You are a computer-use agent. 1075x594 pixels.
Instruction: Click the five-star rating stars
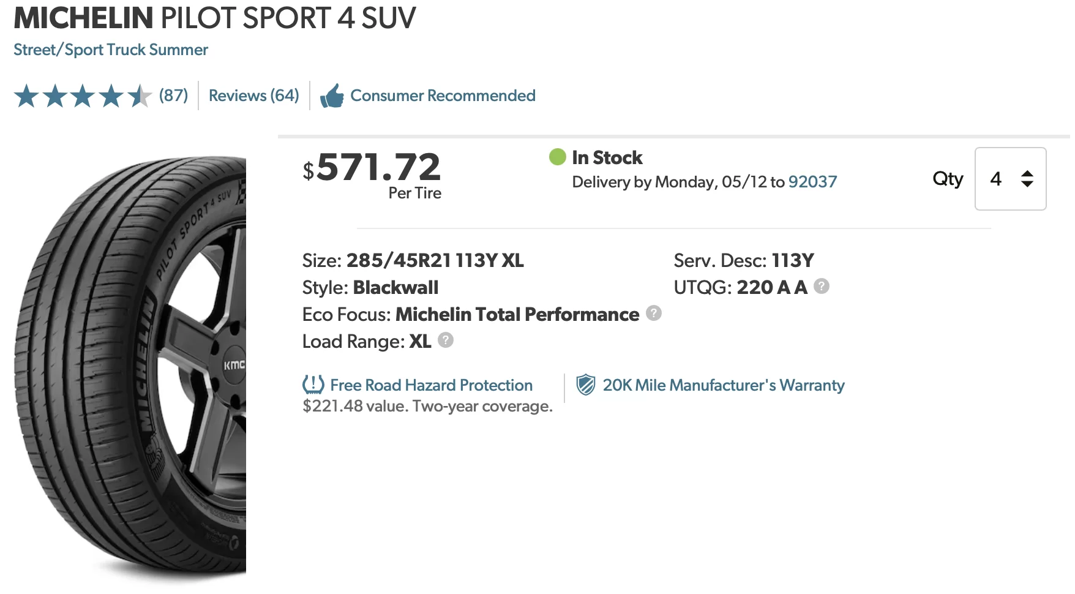click(x=83, y=96)
